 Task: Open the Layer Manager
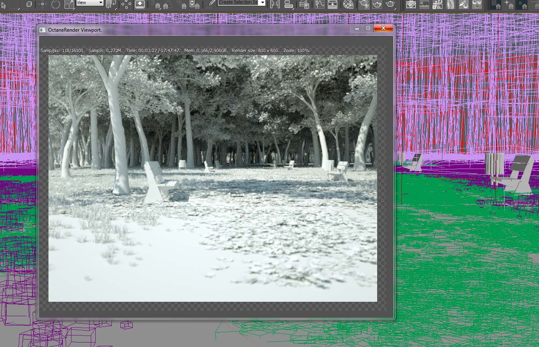click(304, 5)
